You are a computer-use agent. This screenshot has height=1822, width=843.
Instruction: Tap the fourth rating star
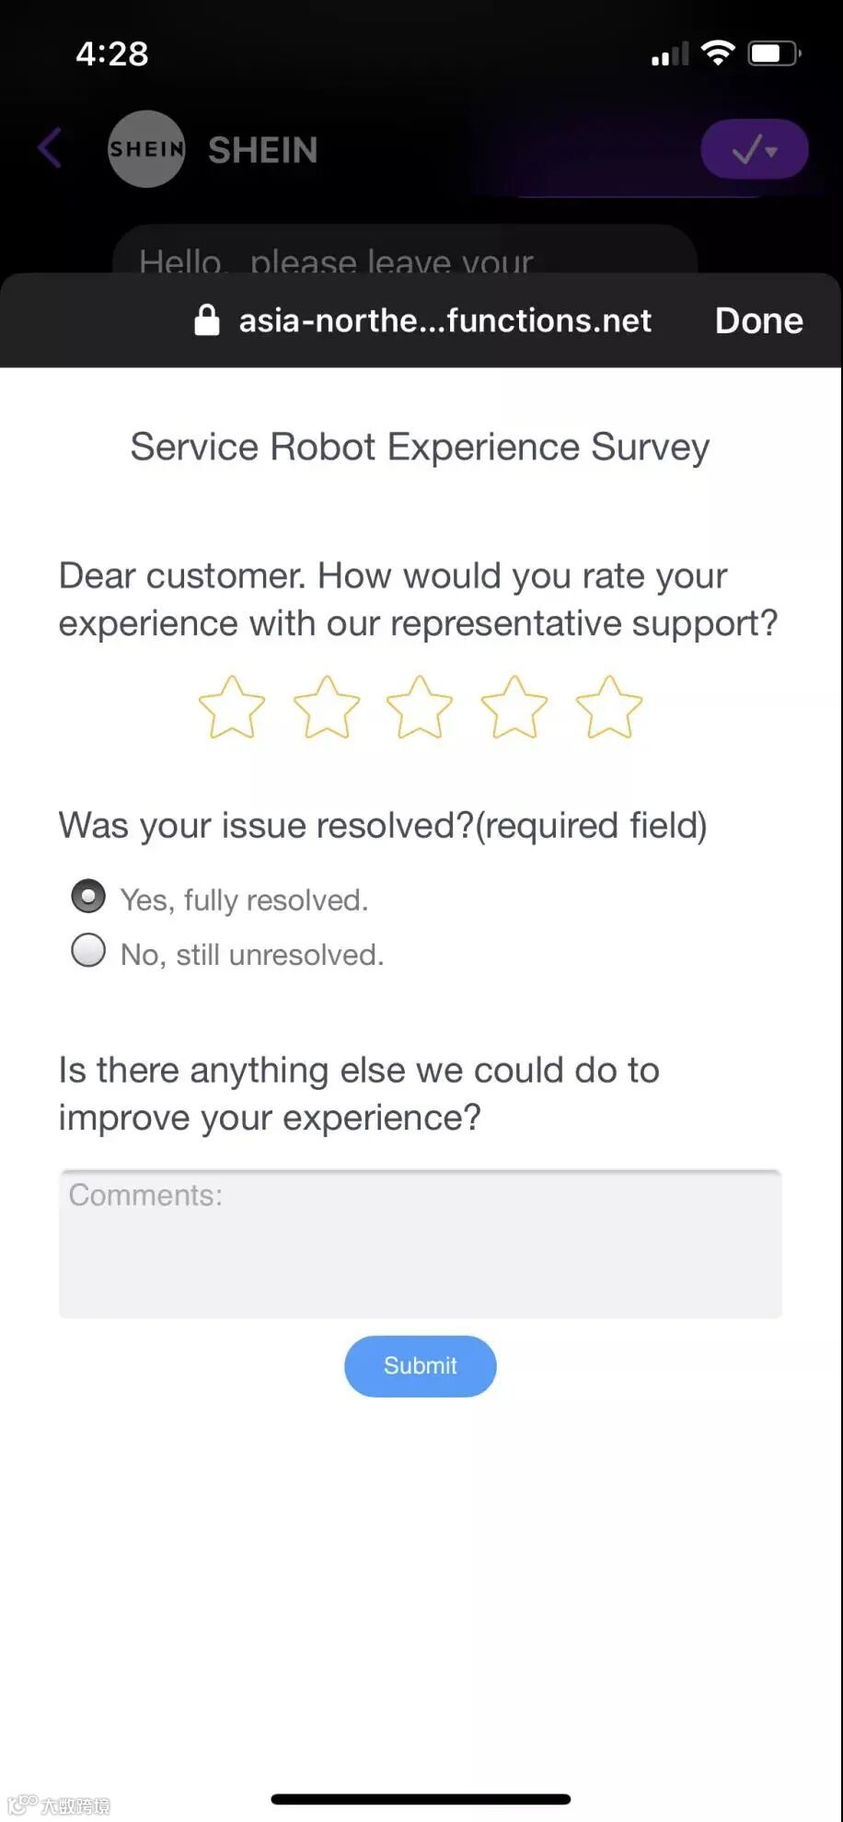(x=514, y=707)
